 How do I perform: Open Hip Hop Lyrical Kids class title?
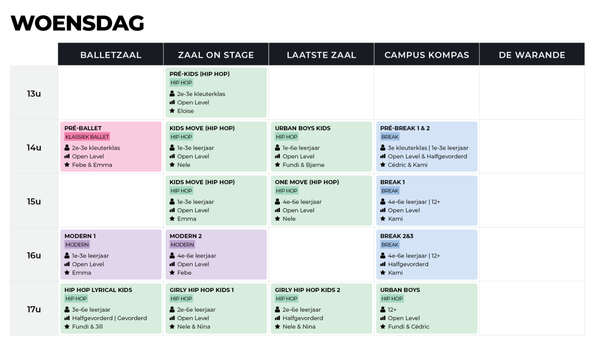[x=98, y=290]
